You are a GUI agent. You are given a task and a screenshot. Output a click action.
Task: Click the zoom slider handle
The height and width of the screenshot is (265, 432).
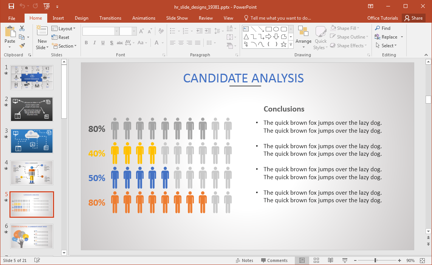tap(375, 260)
